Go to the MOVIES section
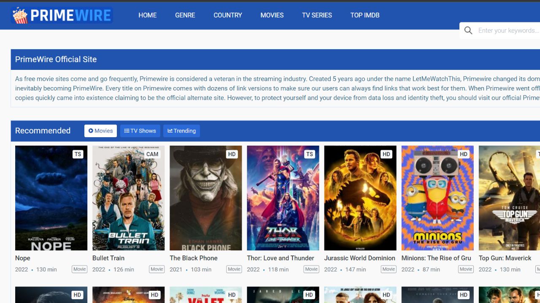This screenshot has height=303, width=540. pyautogui.click(x=272, y=15)
